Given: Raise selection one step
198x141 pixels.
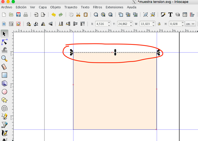Looking at the screenshot, I should click(75, 24).
